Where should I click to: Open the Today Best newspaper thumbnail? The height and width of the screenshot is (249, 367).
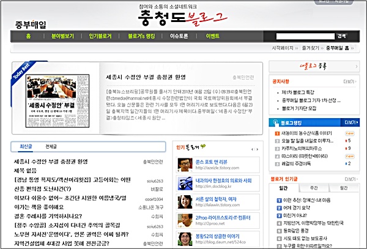[57, 101]
